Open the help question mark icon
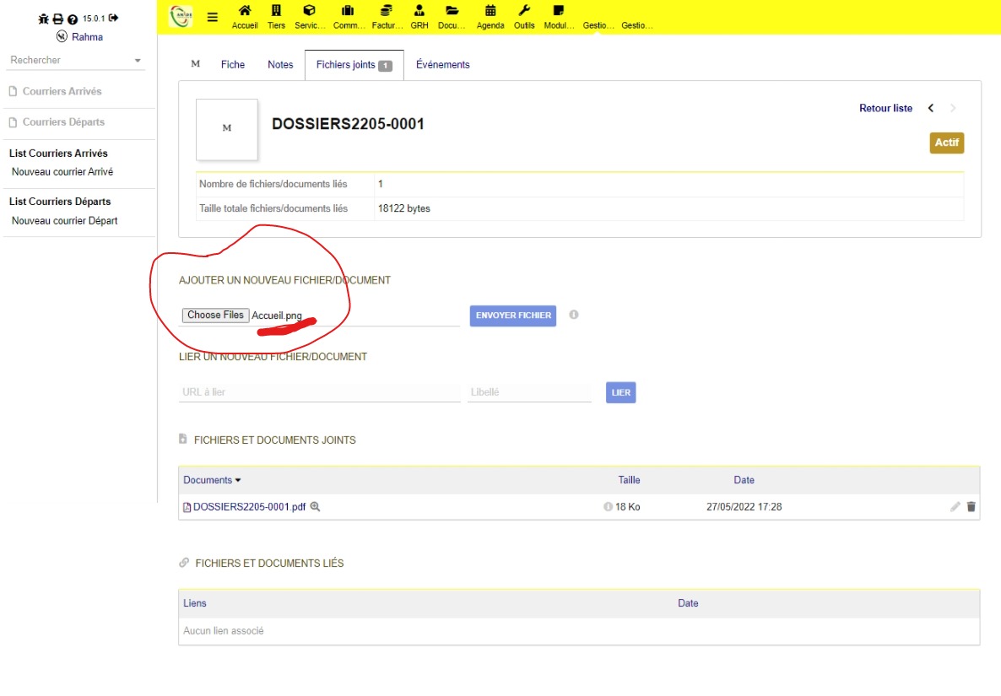1001x696 pixels. pyautogui.click(x=73, y=19)
